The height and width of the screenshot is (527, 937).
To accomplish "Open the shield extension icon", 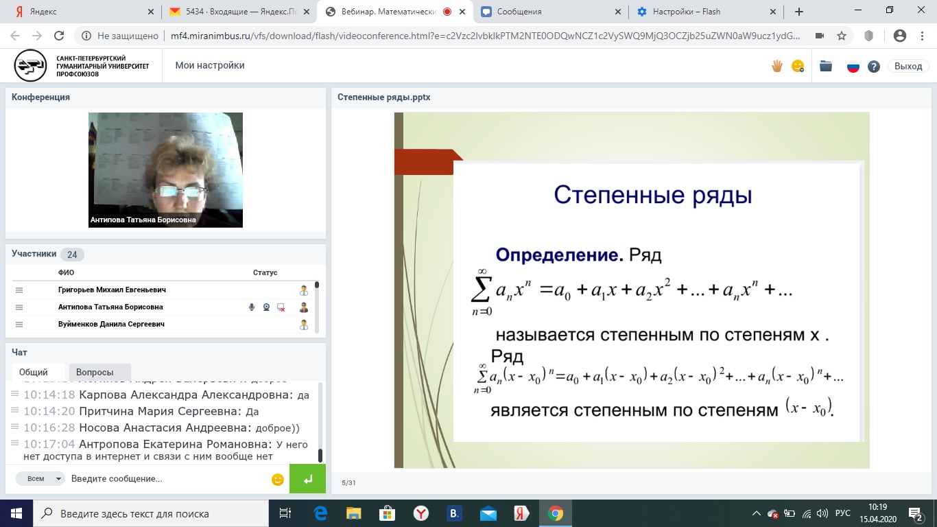I will click(x=868, y=36).
